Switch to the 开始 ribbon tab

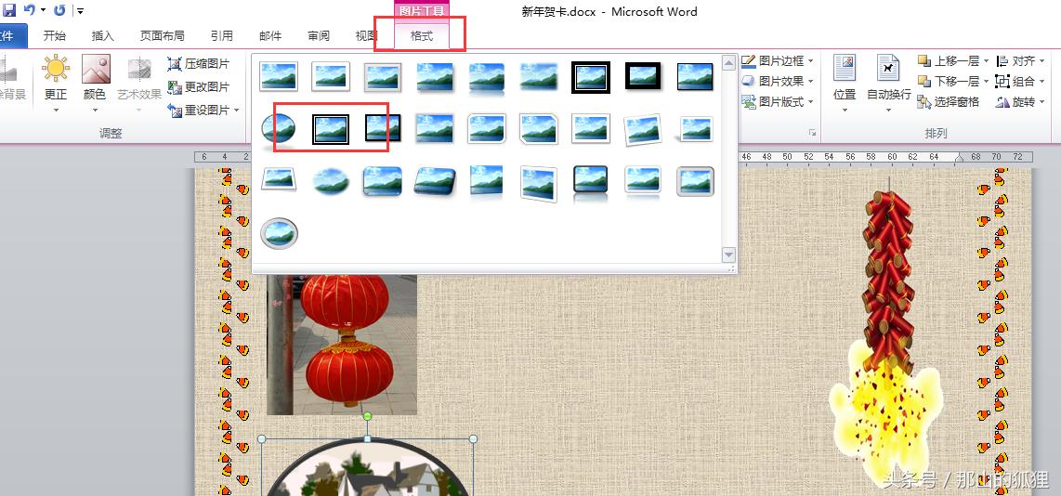55,36
